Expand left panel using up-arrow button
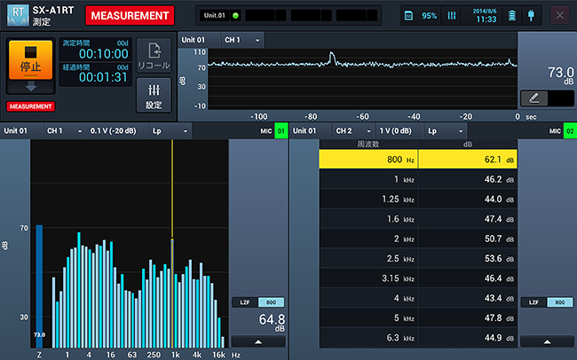This screenshot has width=577, height=360. tap(258, 341)
